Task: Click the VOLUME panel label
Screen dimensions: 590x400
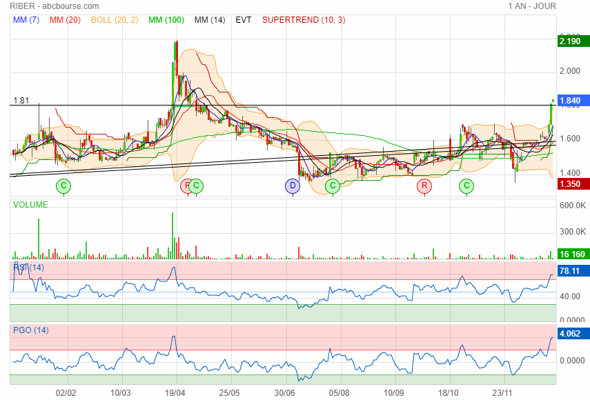Action: coord(30,205)
